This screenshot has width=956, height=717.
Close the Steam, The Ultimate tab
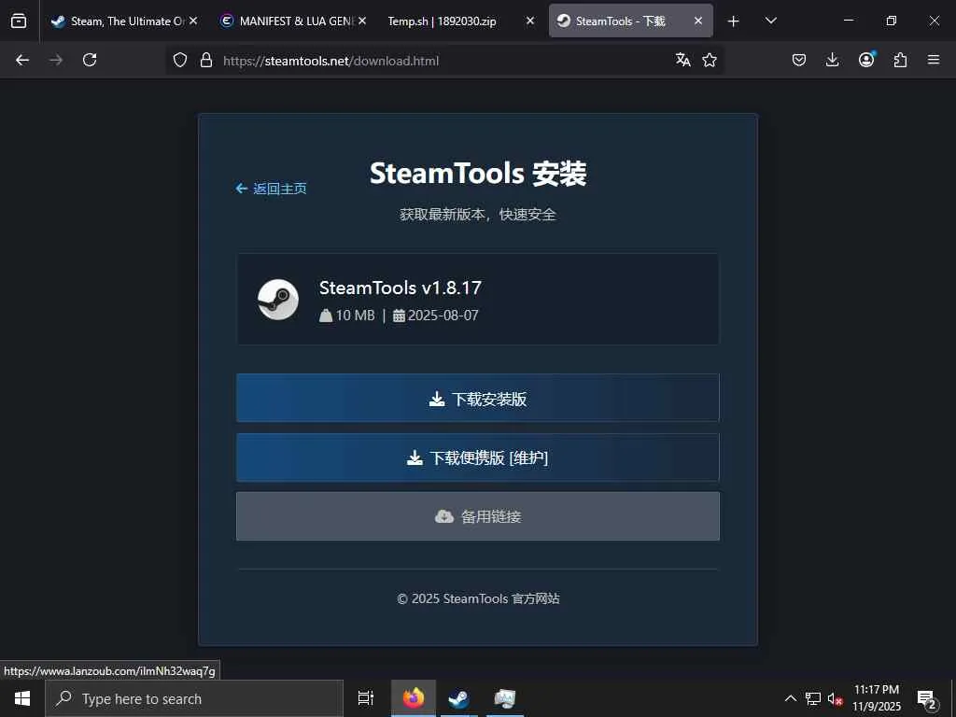193,21
